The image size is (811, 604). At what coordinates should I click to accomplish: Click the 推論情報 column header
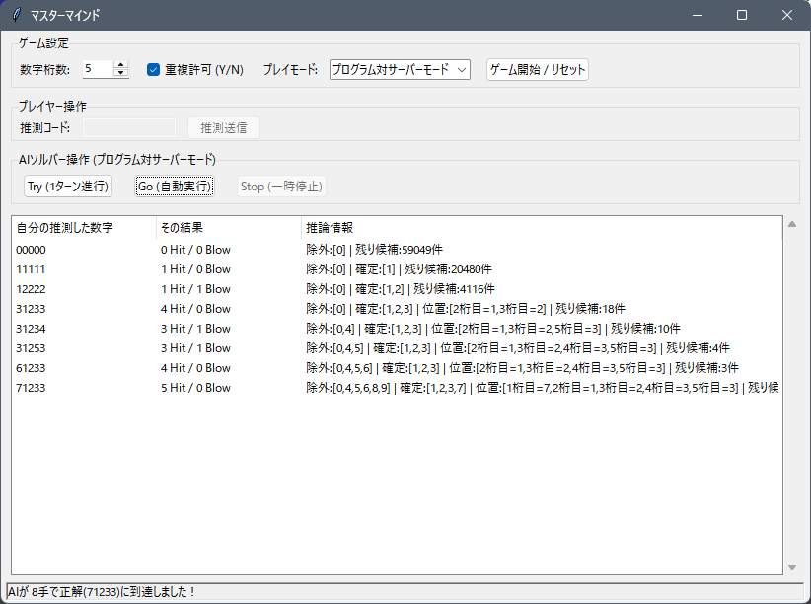point(542,228)
